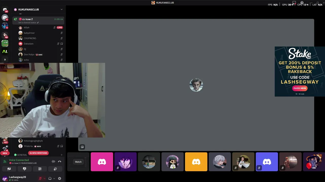Open Voice Connected connection details
The image size is (325, 182).
tap(19, 160)
